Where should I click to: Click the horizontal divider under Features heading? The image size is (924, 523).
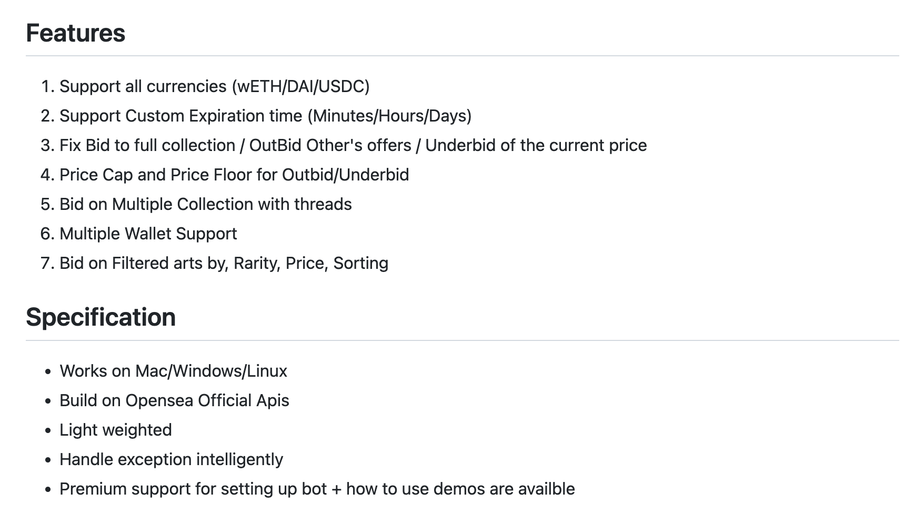462,56
